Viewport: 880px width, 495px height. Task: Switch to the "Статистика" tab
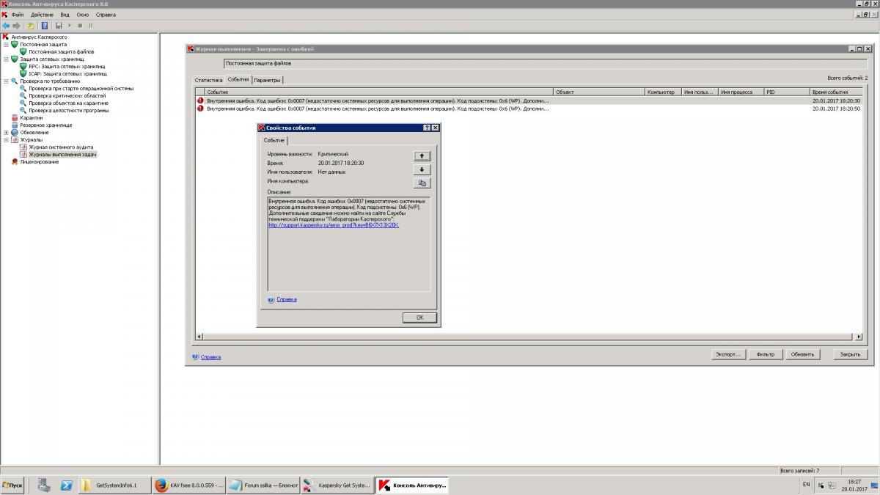pos(208,80)
